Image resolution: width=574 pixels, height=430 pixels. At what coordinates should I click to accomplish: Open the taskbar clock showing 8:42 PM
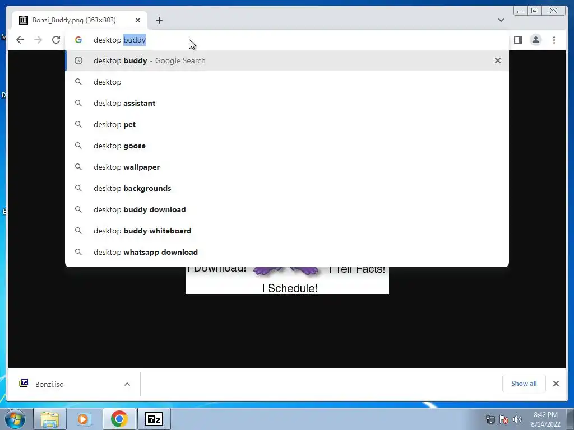pos(545,419)
